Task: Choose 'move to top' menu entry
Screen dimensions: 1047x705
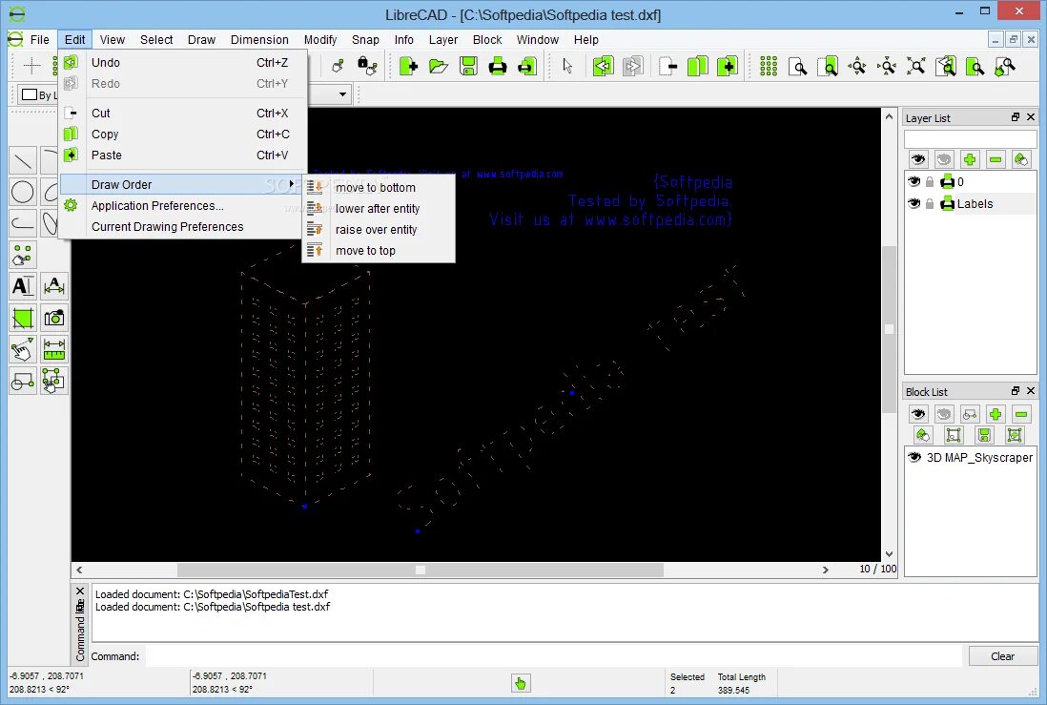Action: (x=379, y=251)
